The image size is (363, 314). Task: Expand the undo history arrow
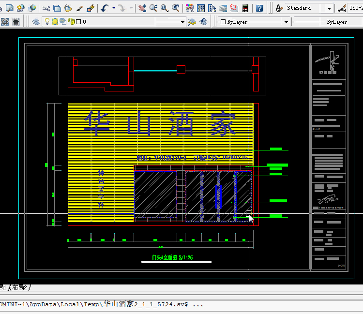coord(114,8)
